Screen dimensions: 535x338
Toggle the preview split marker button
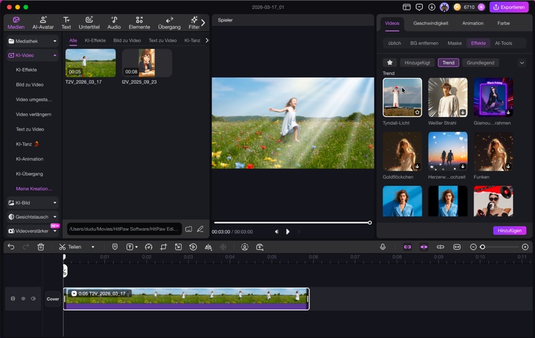click(x=441, y=247)
